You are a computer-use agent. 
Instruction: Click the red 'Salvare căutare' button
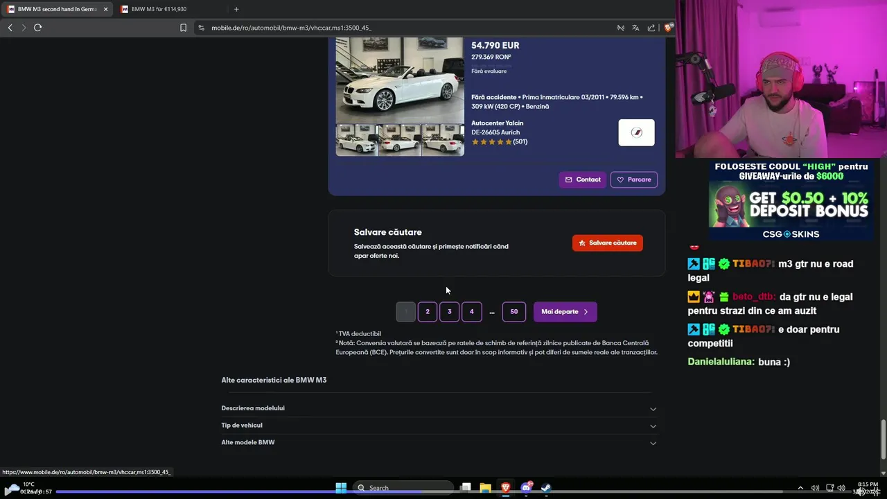click(608, 243)
